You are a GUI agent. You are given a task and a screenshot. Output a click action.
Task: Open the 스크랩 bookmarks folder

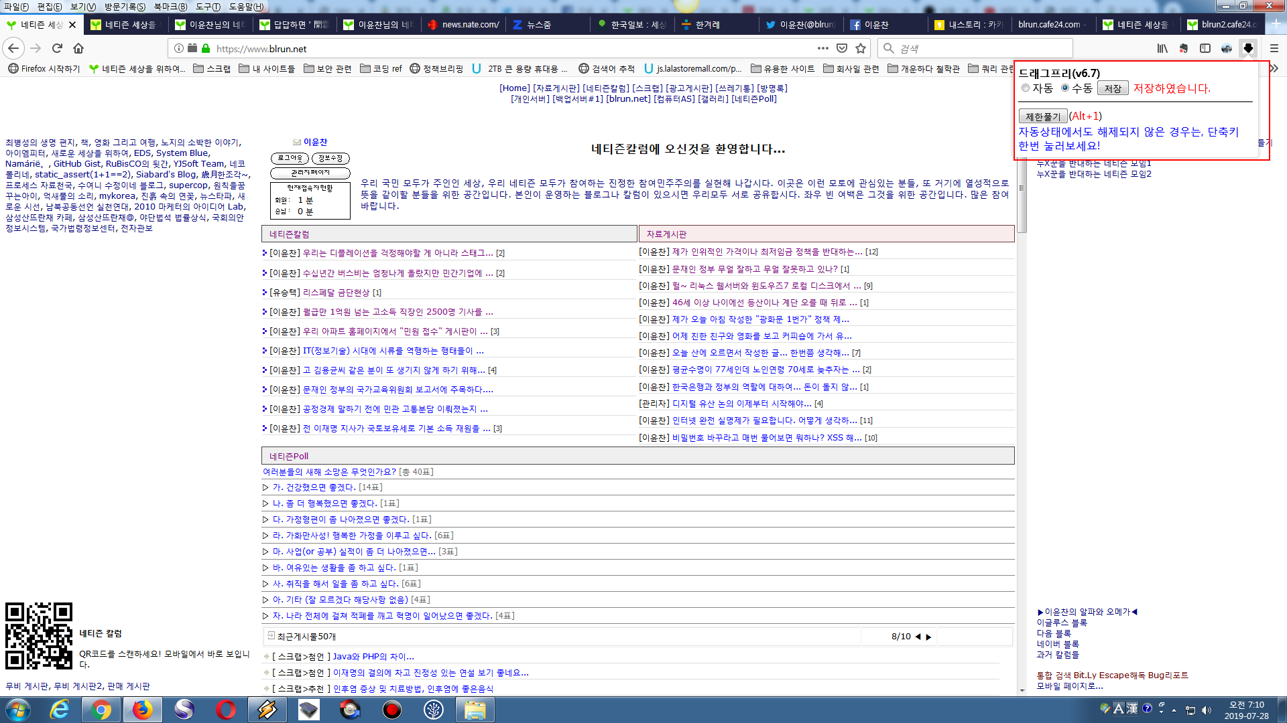click(x=212, y=68)
